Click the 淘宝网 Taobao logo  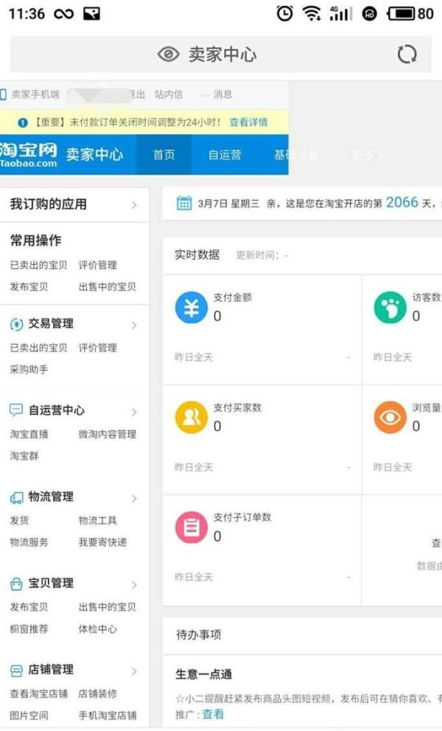click(27, 156)
